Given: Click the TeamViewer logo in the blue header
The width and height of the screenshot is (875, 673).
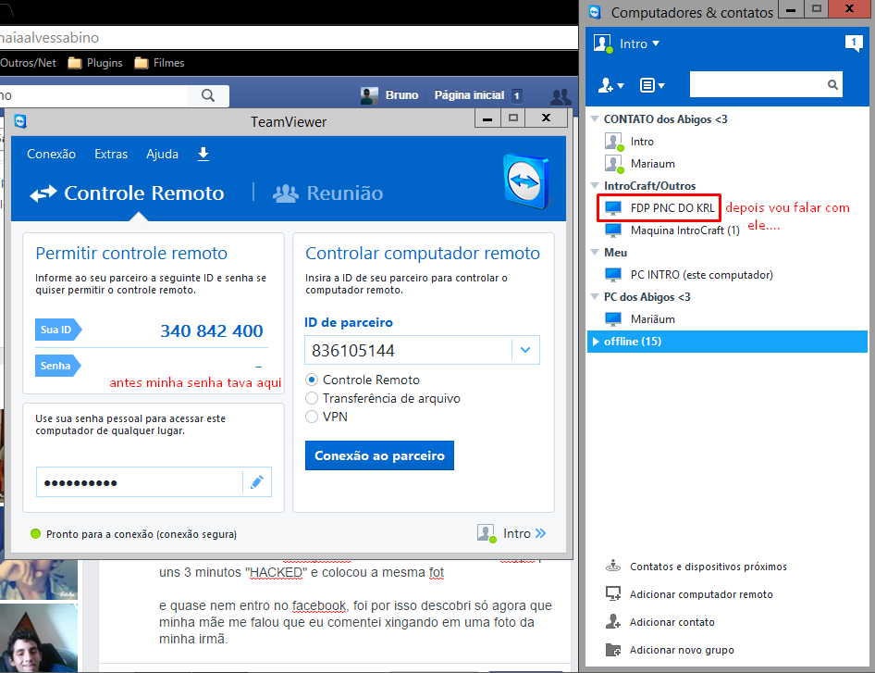Looking at the screenshot, I should 525,181.
